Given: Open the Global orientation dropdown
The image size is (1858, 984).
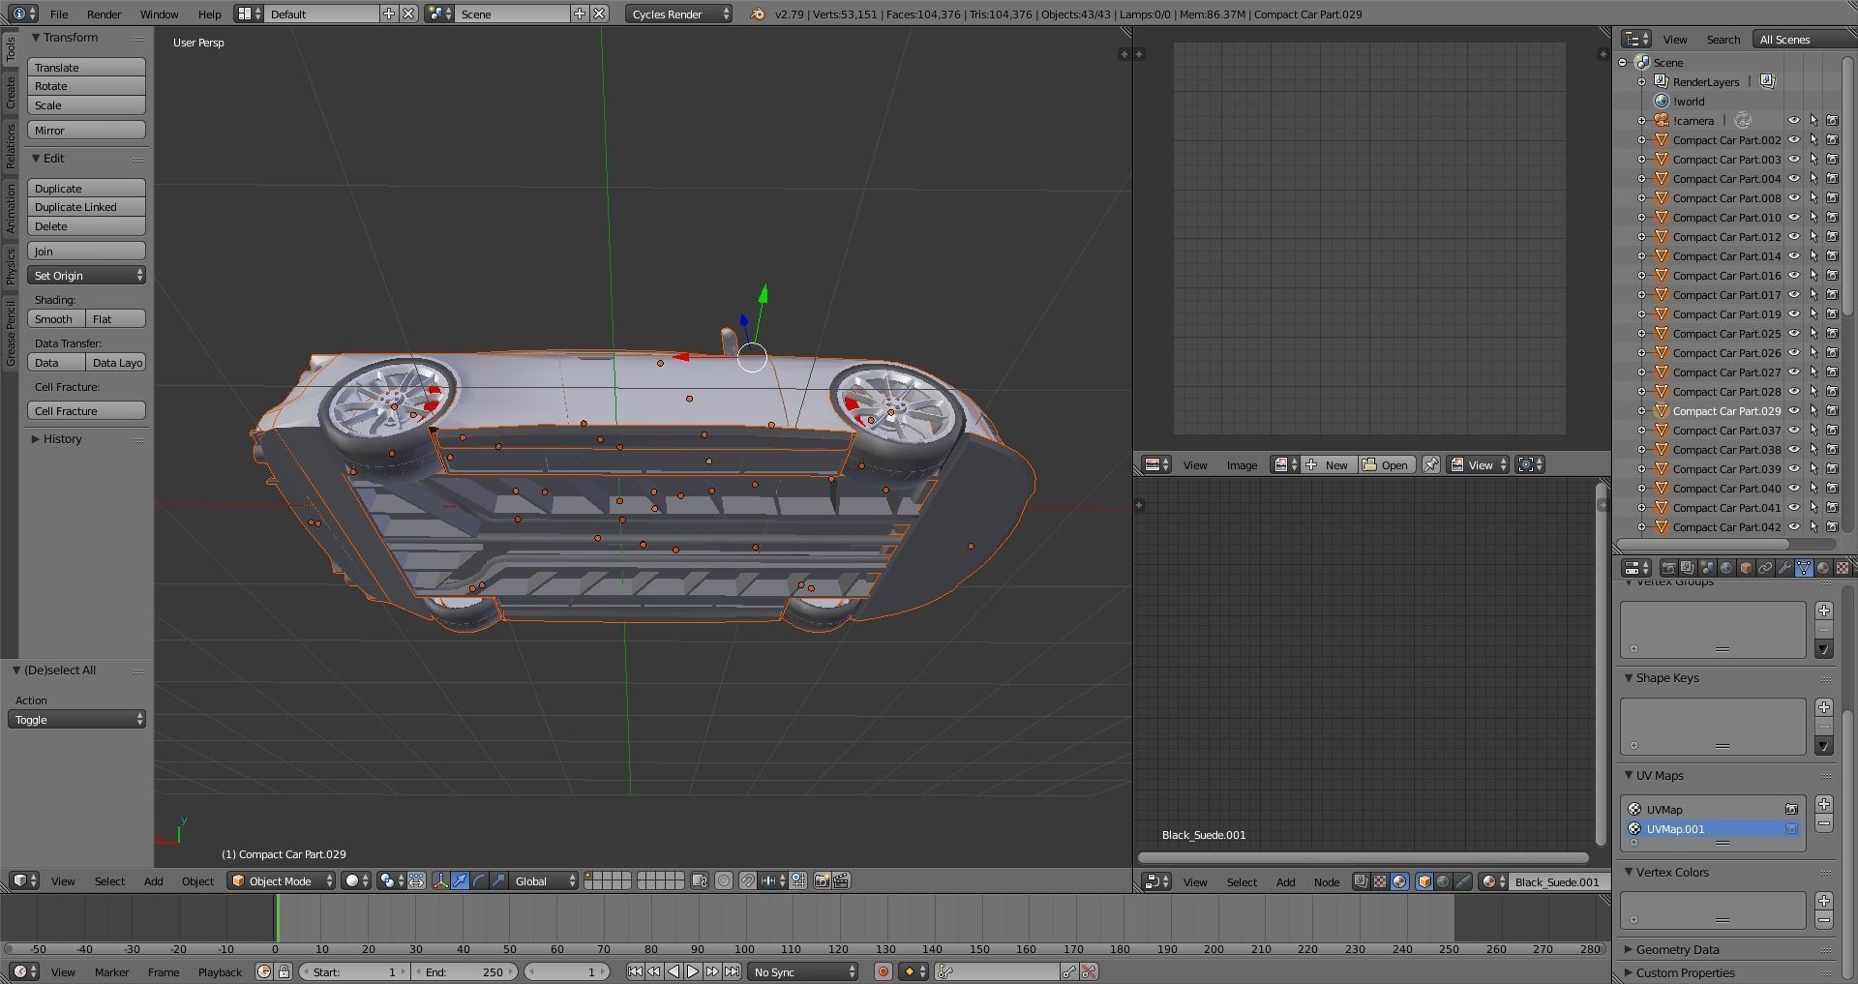Looking at the screenshot, I should coord(545,880).
